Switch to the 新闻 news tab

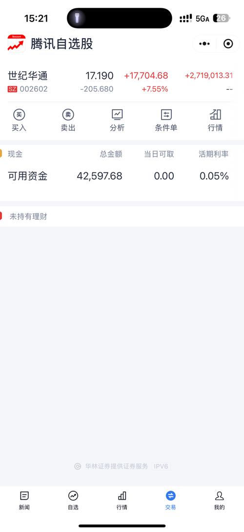coord(24,501)
